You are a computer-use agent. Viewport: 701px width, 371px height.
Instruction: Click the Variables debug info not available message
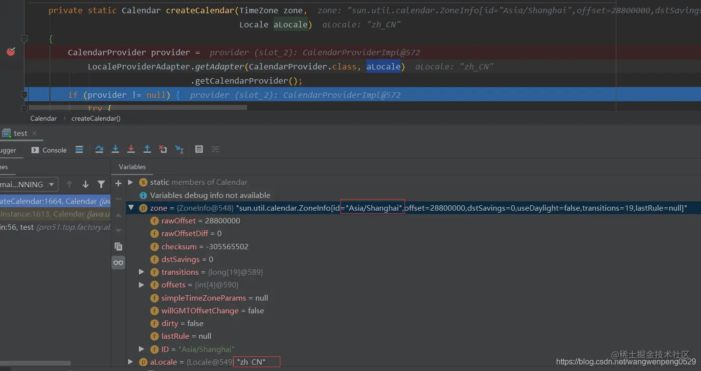click(x=210, y=195)
